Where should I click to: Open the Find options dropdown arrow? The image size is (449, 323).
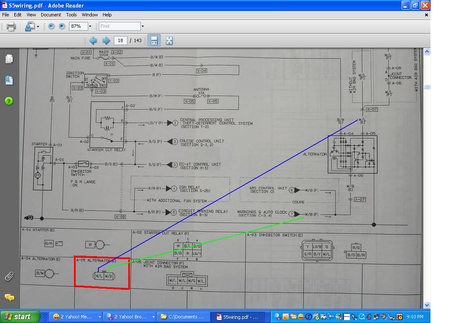pos(143,26)
